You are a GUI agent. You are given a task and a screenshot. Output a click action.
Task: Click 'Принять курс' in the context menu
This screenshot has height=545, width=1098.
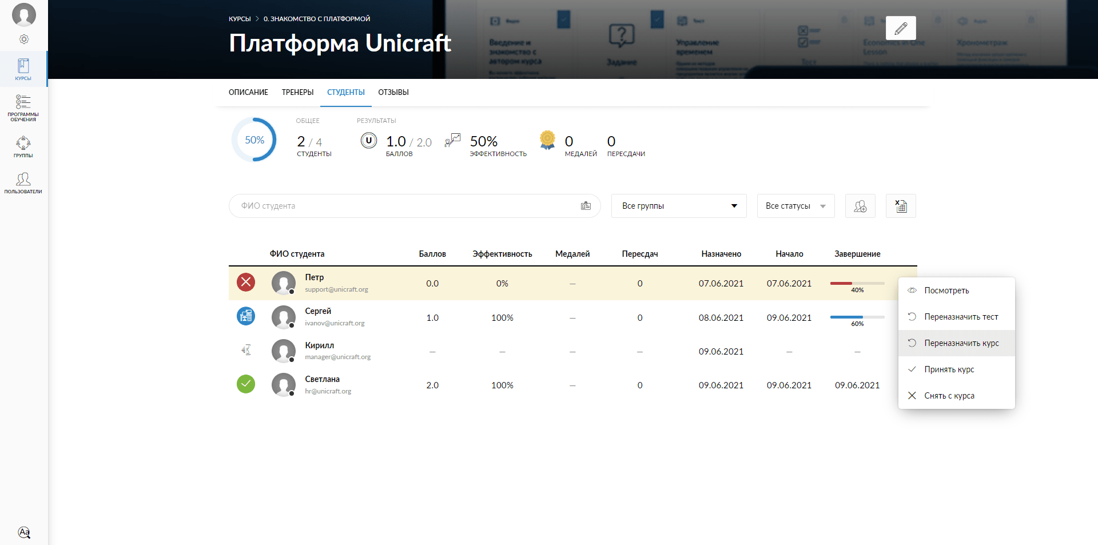949,369
